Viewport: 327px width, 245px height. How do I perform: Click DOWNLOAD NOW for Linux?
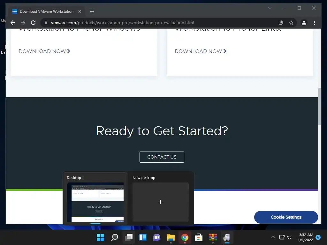pyautogui.click(x=201, y=51)
